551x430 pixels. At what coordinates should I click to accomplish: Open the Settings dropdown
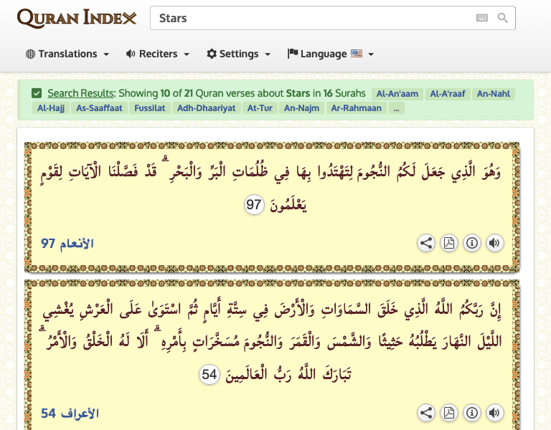[238, 54]
